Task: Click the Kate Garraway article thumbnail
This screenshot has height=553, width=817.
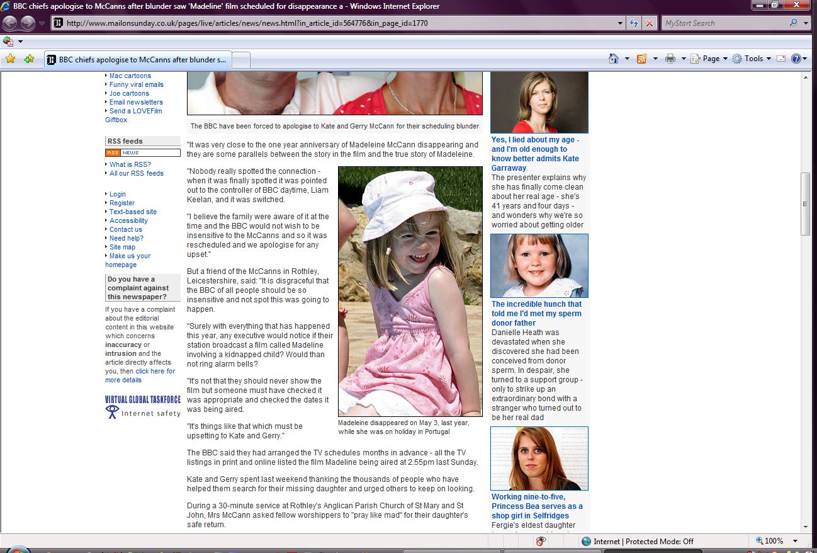Action: coord(539,102)
